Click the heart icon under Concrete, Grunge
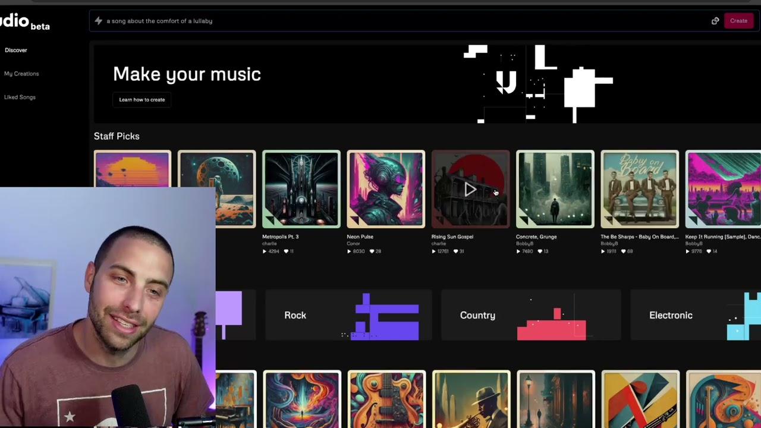 (x=540, y=251)
